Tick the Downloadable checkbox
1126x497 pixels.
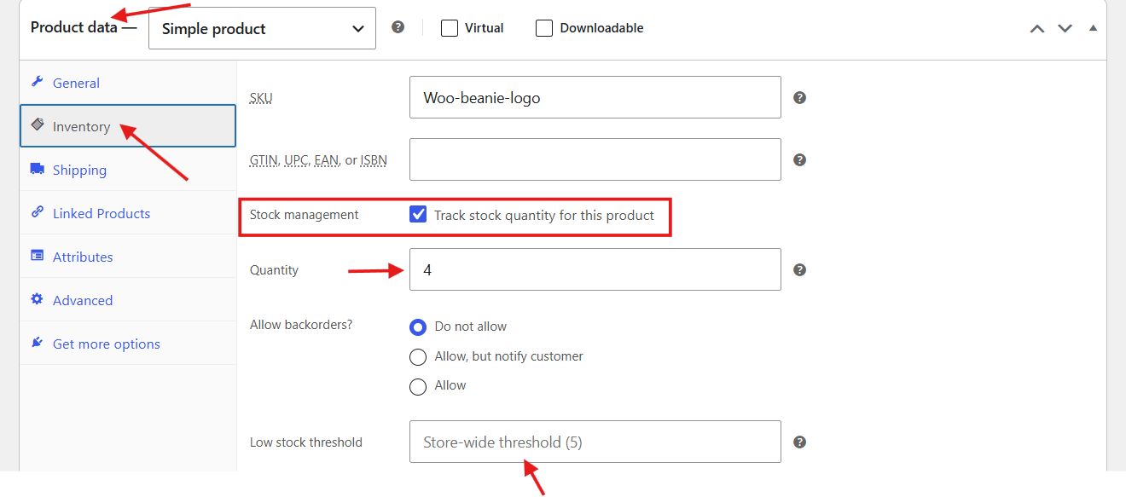tap(544, 28)
